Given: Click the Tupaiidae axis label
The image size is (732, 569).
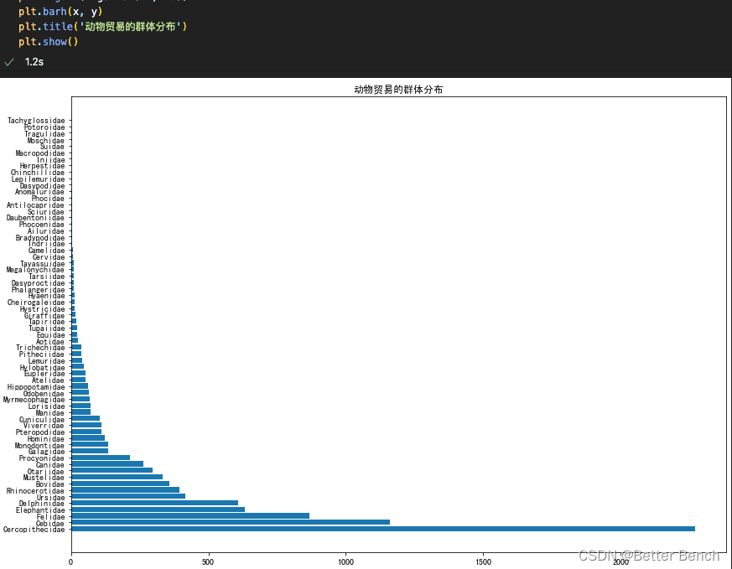Looking at the screenshot, I should click(47, 328).
